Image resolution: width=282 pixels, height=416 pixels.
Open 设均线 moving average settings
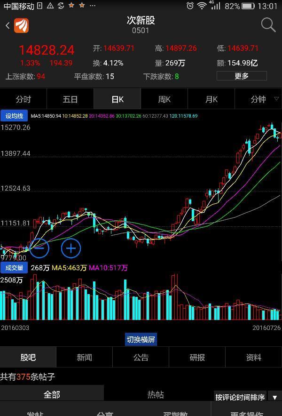point(14,116)
